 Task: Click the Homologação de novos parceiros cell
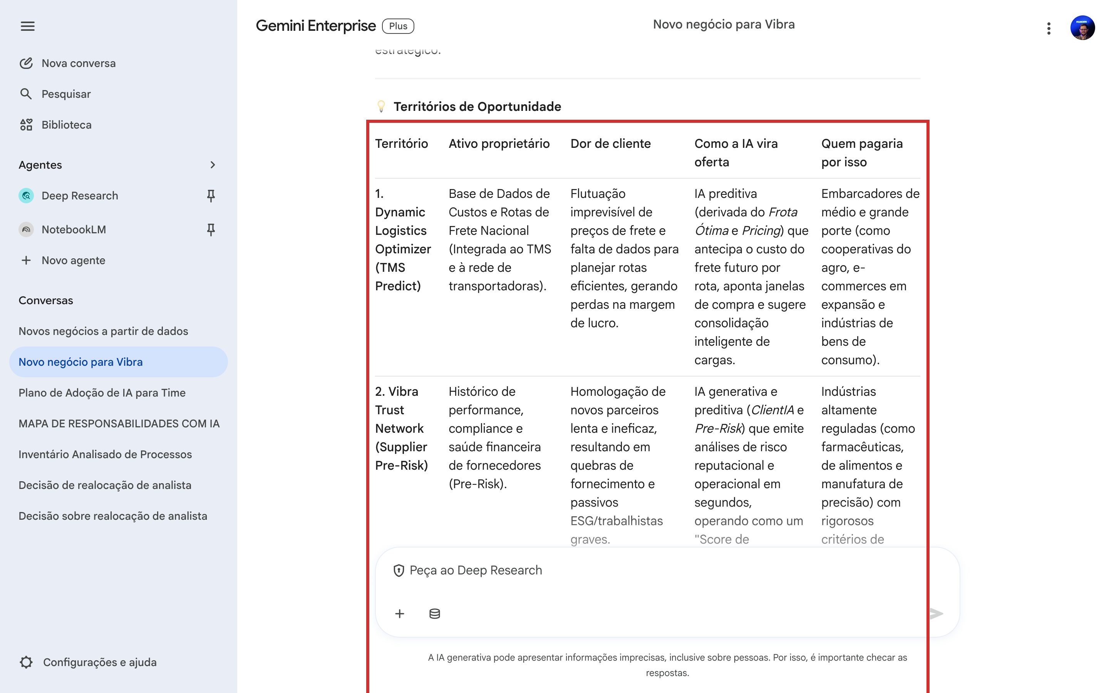[618, 465]
